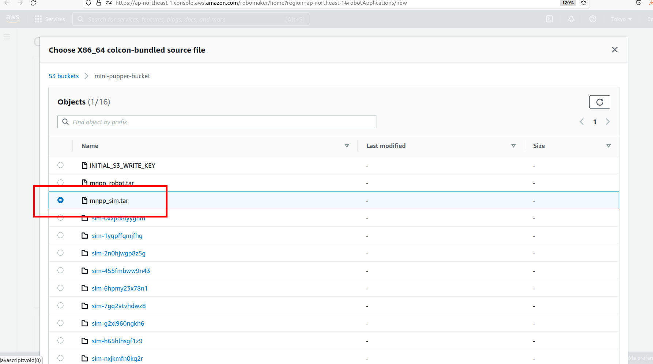The height and width of the screenshot is (364, 653).
Task: Close the source file dialog
Action: click(x=615, y=50)
